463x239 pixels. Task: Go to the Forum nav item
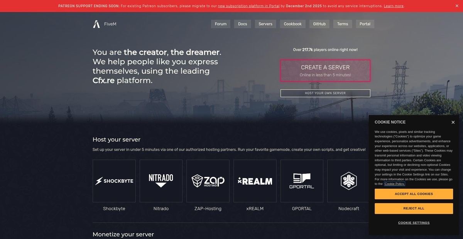click(x=221, y=24)
